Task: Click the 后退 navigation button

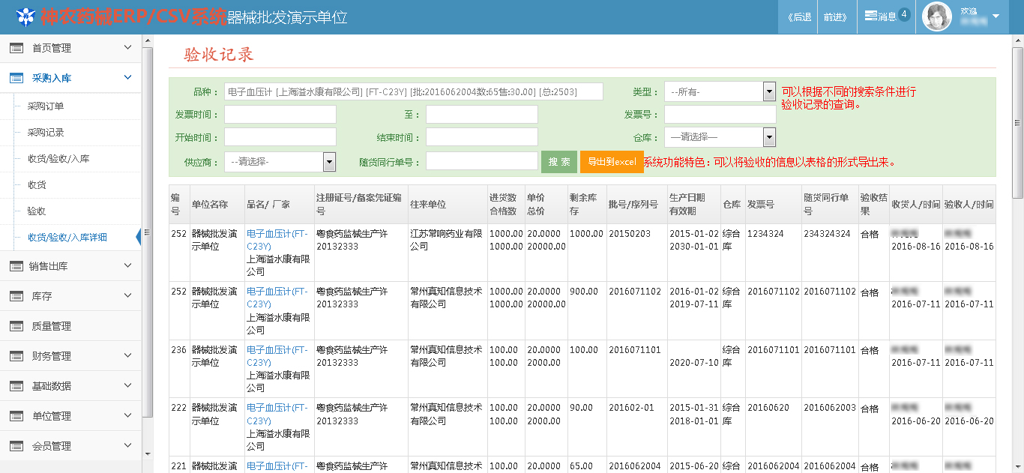Action: click(799, 16)
